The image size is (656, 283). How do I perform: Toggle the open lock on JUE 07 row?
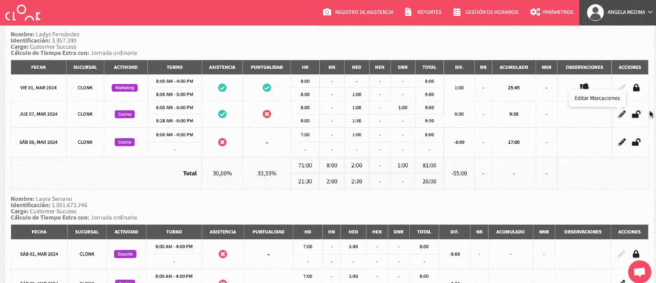[x=636, y=115]
